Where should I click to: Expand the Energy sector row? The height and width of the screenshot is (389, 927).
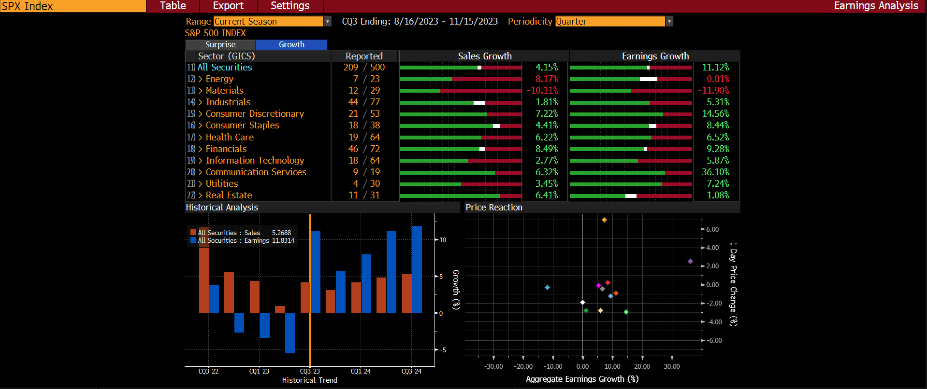coord(200,79)
